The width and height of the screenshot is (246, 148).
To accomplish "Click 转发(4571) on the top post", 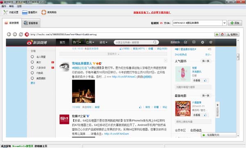I will tap(139, 49).
